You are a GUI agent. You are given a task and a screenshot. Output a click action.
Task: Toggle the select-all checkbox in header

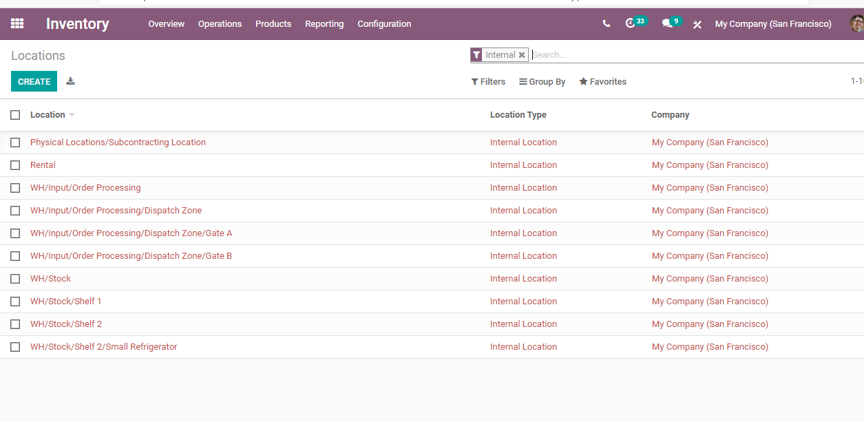point(15,115)
